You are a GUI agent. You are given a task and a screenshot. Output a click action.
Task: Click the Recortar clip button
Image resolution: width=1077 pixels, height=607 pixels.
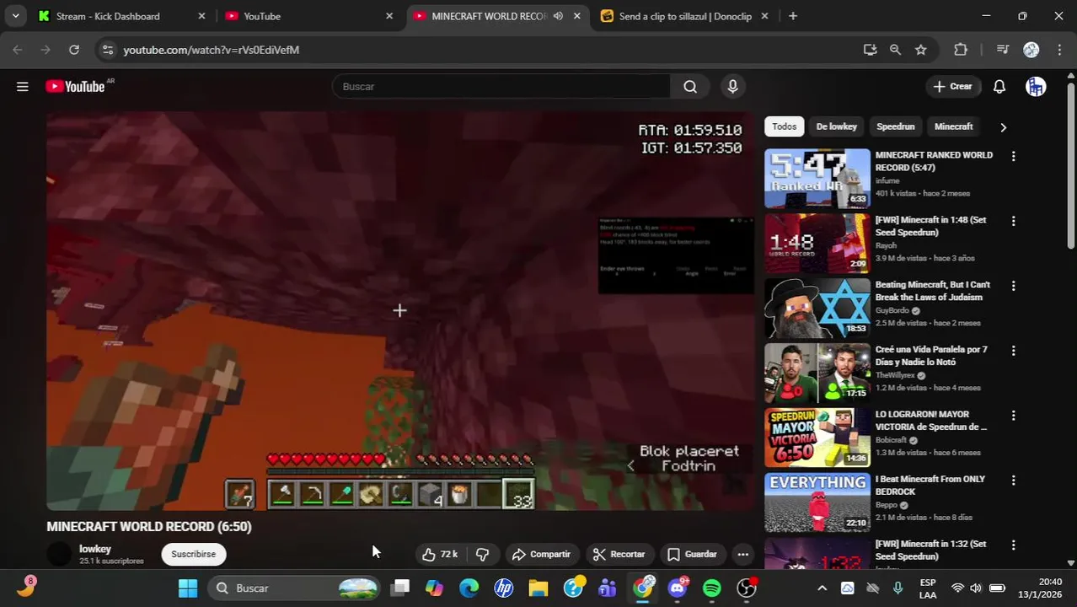pos(619,554)
